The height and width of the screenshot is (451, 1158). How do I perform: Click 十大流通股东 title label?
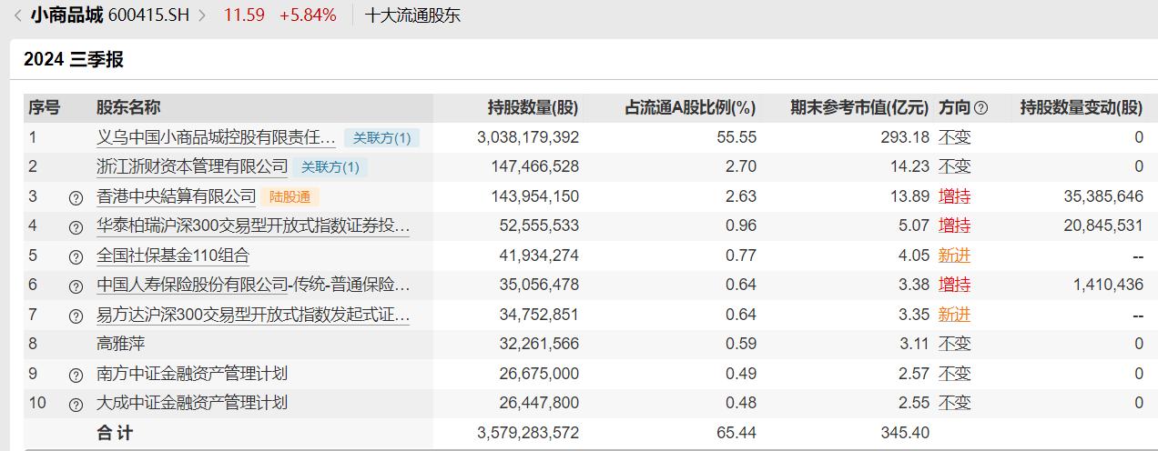(412, 15)
